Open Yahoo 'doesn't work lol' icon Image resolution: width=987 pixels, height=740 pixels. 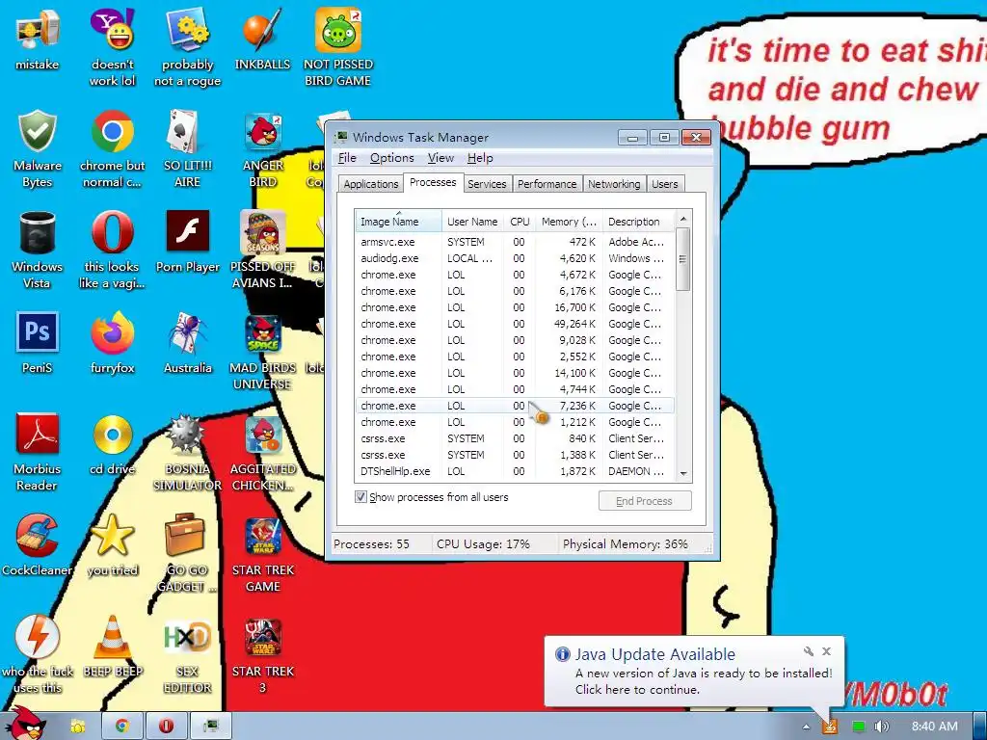coord(112,45)
